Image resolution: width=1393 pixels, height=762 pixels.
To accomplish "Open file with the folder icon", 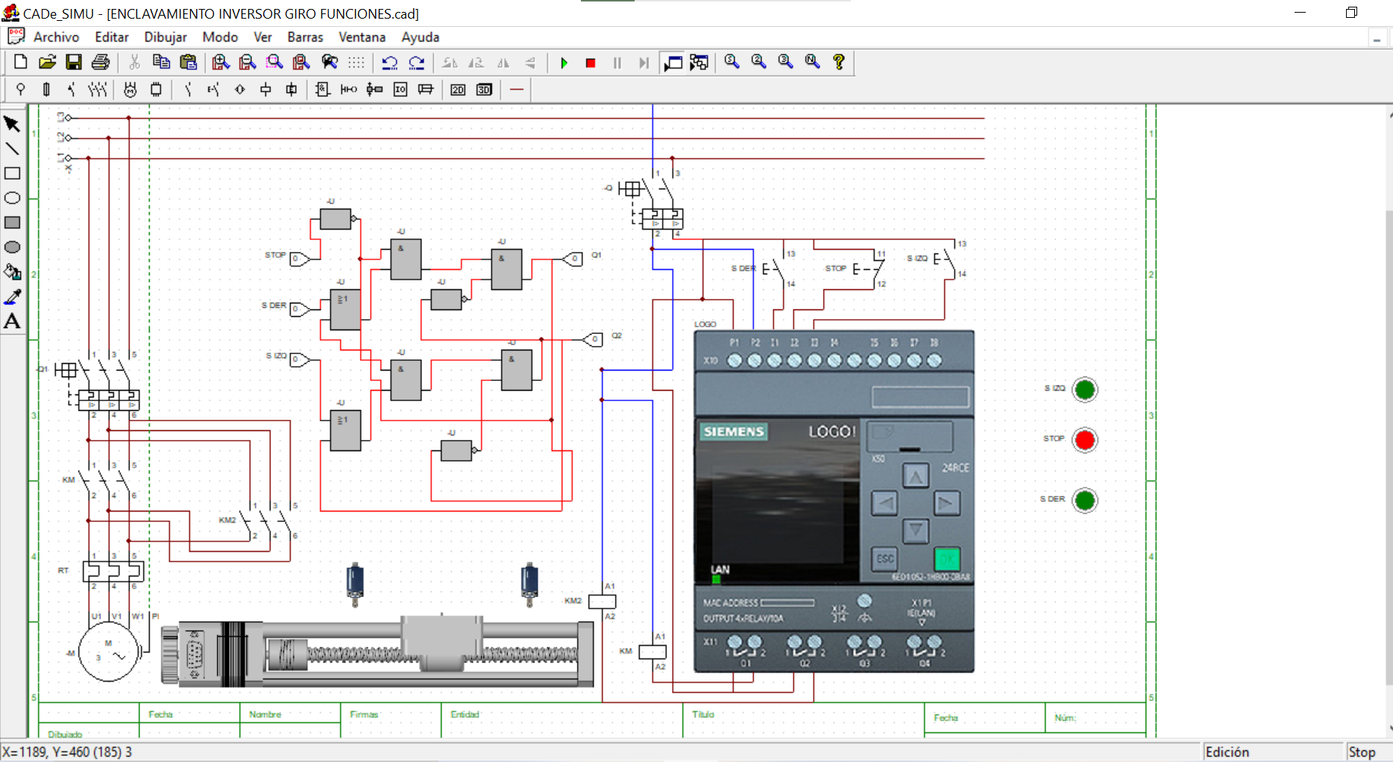I will point(47,63).
